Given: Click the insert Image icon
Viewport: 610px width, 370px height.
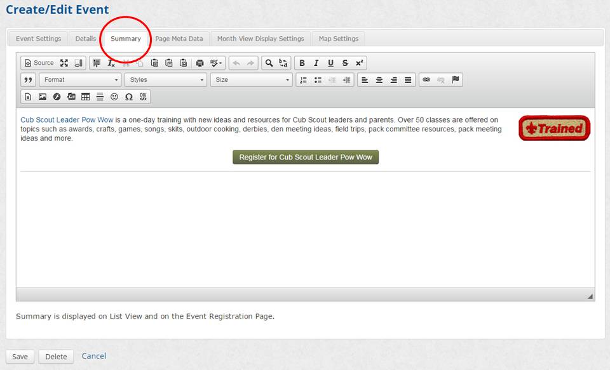Looking at the screenshot, I should pos(43,96).
